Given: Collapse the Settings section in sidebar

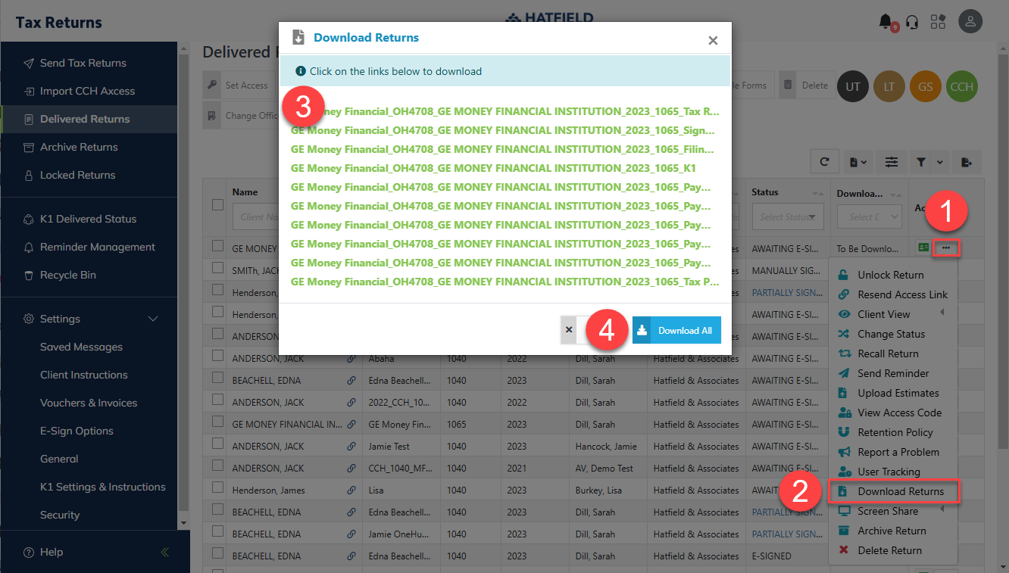Looking at the screenshot, I should [x=153, y=319].
